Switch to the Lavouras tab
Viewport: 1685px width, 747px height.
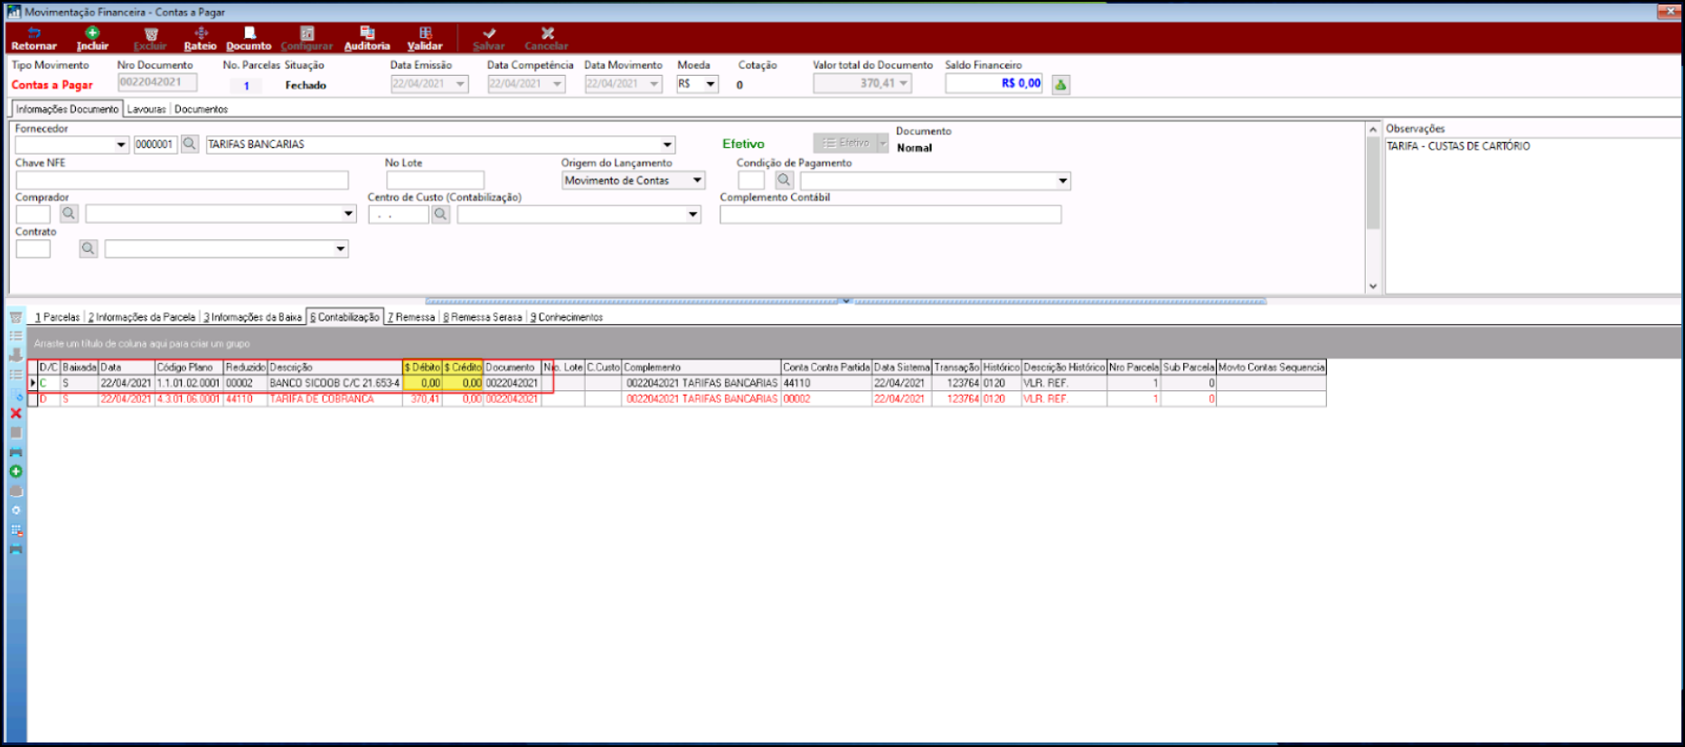click(146, 109)
